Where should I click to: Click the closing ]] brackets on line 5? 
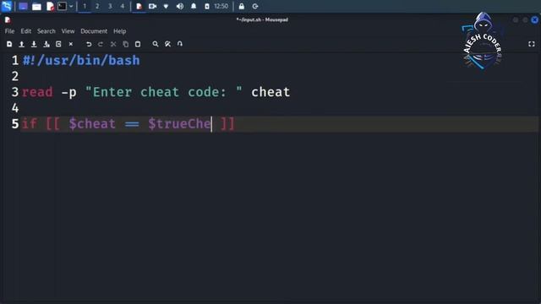click(x=227, y=124)
